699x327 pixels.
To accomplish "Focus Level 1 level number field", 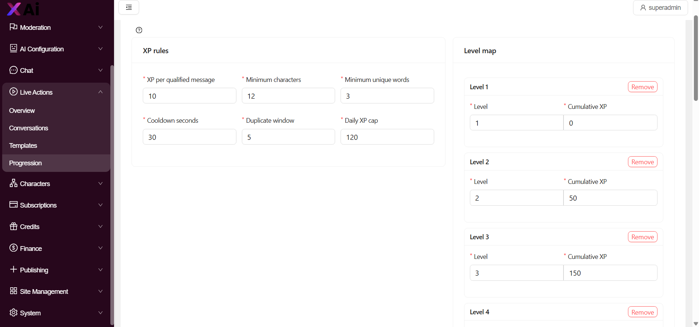I will (x=517, y=123).
